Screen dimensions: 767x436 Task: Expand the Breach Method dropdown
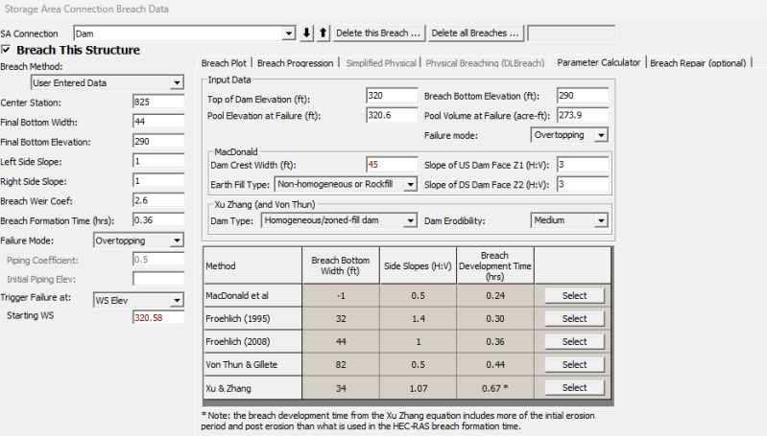176,83
